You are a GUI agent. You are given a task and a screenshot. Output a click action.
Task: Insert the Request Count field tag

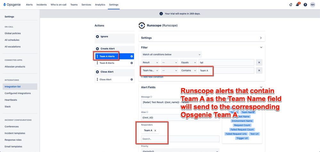[242, 125]
